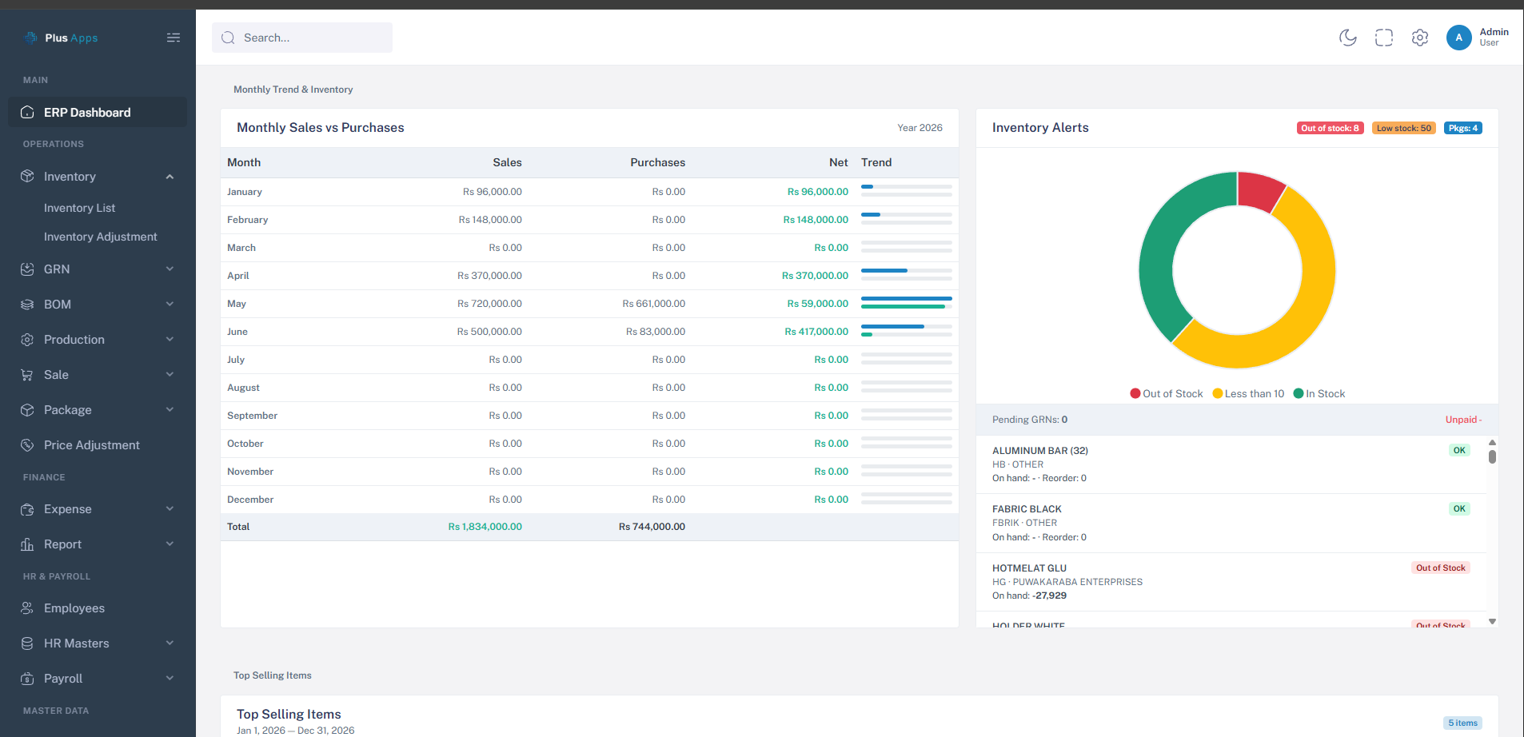
Task: Click Less than 10 legend yellow swatch
Action: click(1218, 393)
